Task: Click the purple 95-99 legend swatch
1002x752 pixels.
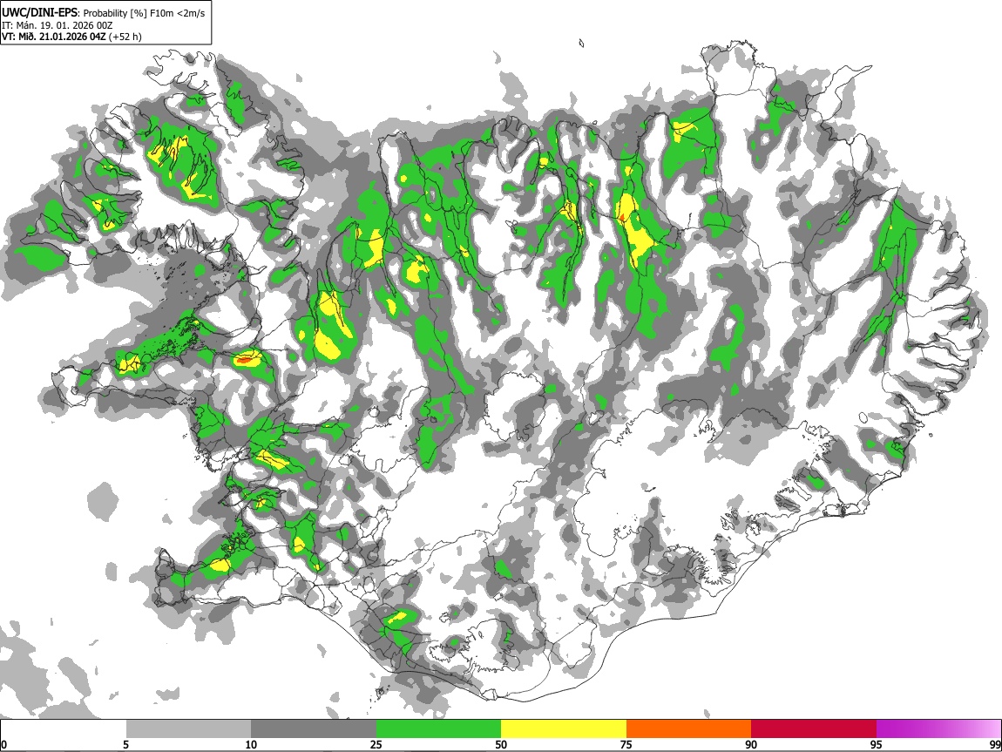Action: click(x=938, y=729)
